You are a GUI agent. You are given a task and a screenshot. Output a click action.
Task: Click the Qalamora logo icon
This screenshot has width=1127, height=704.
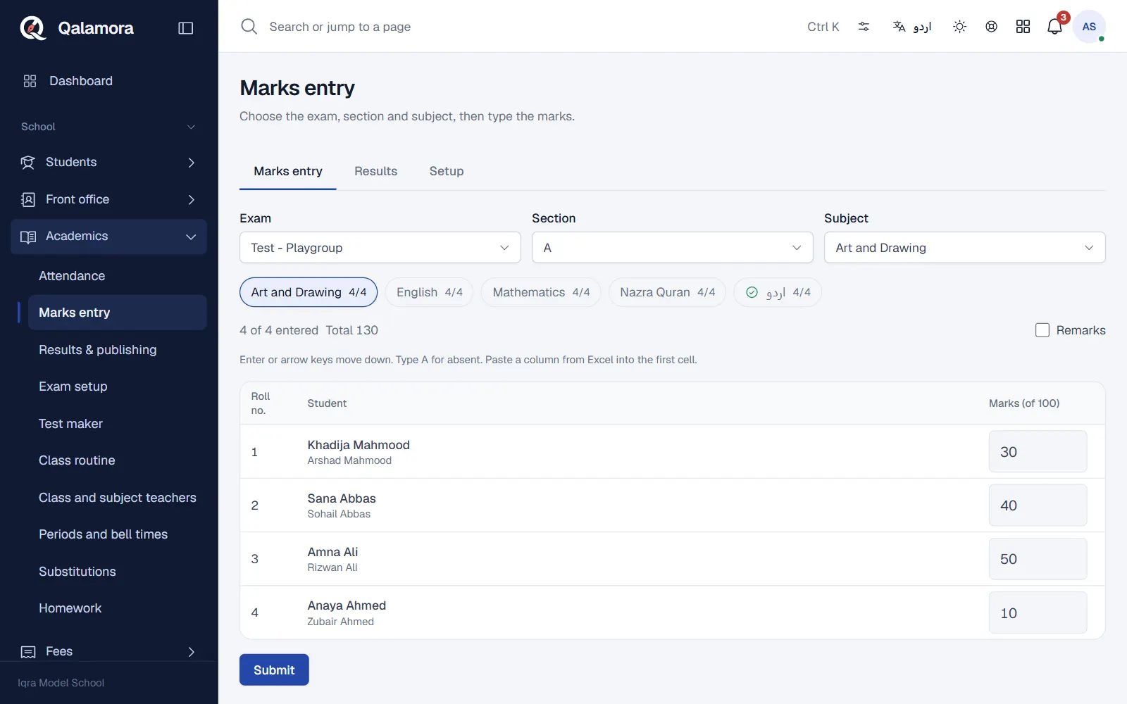(32, 28)
